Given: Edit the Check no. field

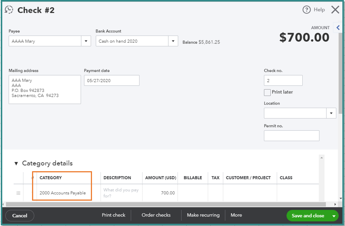Looking at the screenshot, I should [283, 80].
